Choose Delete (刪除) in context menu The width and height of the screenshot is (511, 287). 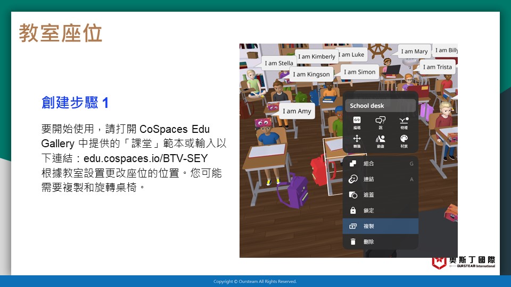[380, 241]
